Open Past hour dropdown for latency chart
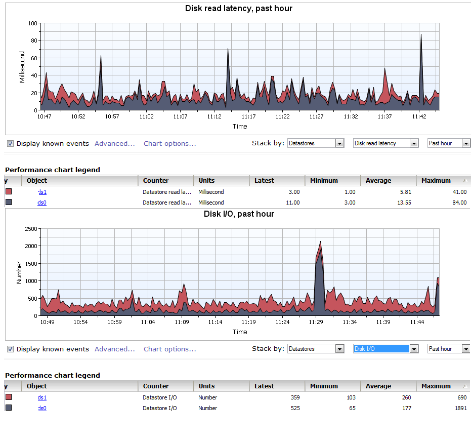471x443 pixels. (x=465, y=144)
